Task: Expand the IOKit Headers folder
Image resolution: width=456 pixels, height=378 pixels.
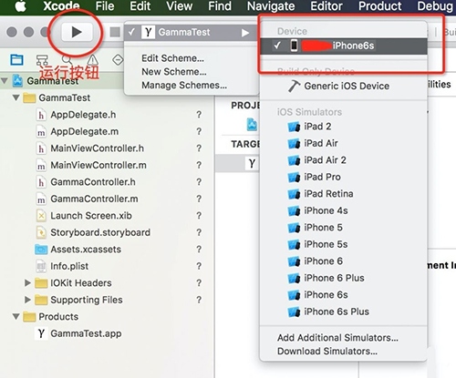Action: pos(27,283)
